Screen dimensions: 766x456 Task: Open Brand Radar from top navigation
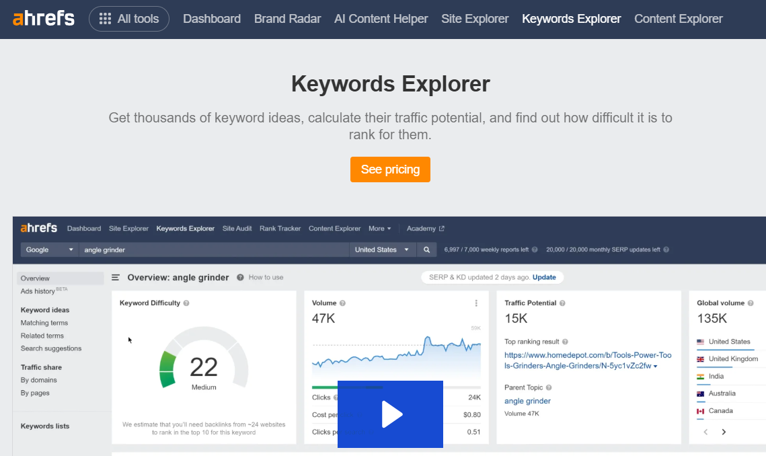[x=287, y=19]
